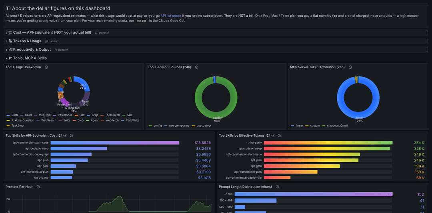Click info icon for Top Skills by API-Equivalent Cost
This screenshot has width=432, height=213.
[x=71, y=135]
